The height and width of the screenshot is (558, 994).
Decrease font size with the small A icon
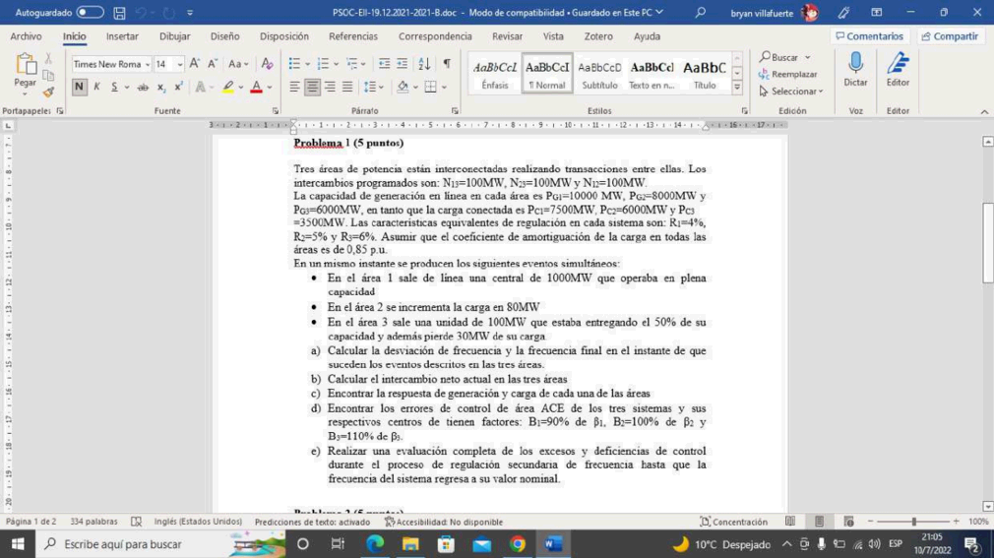point(213,63)
